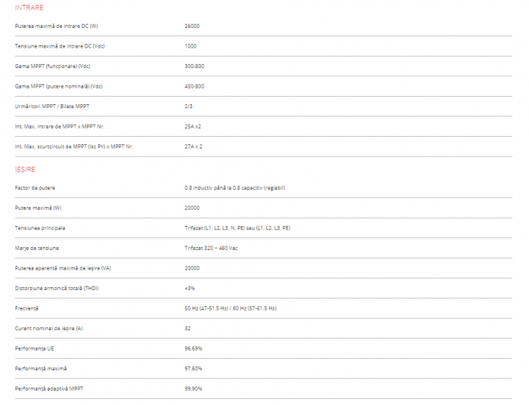
Task: Click the '25A x2' current value
Action: pyautogui.click(x=193, y=126)
